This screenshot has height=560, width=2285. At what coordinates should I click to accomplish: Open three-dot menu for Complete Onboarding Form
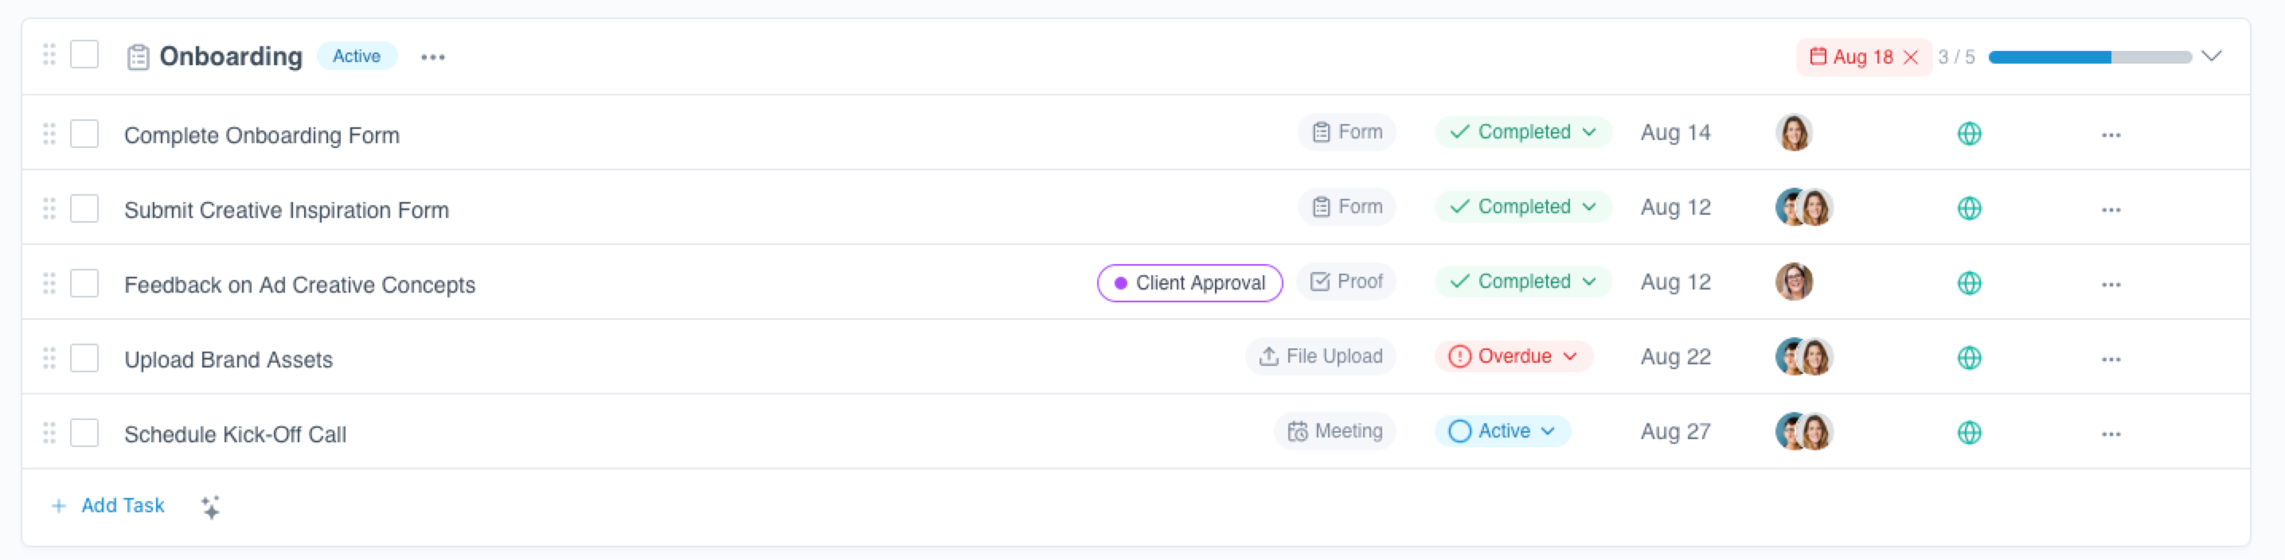[x=2111, y=134]
